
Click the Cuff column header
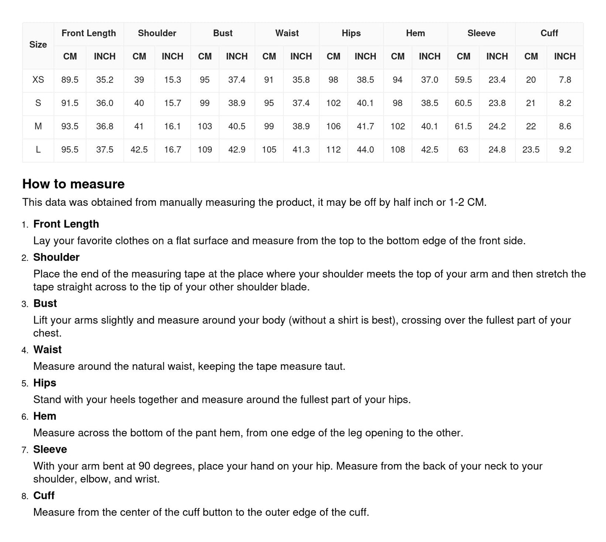click(549, 33)
